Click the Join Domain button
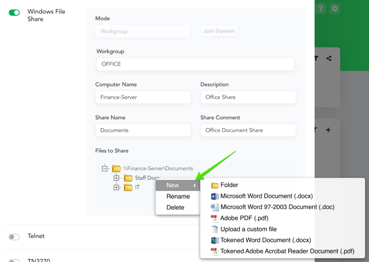 (219, 31)
